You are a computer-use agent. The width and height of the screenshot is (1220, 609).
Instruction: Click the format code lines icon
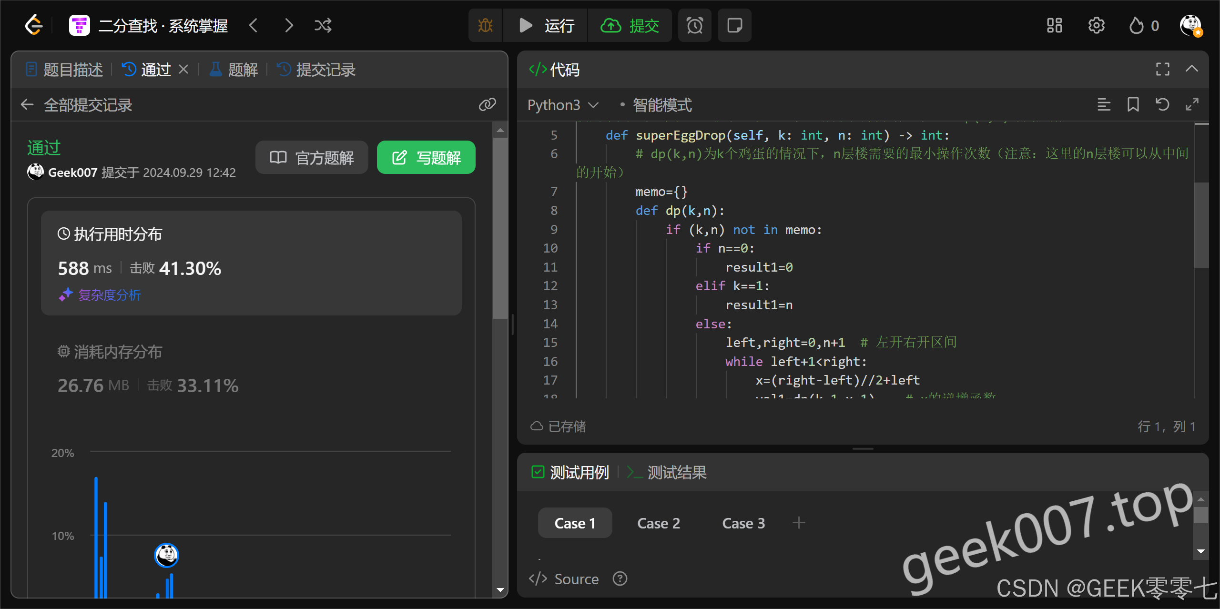pyautogui.click(x=1104, y=104)
